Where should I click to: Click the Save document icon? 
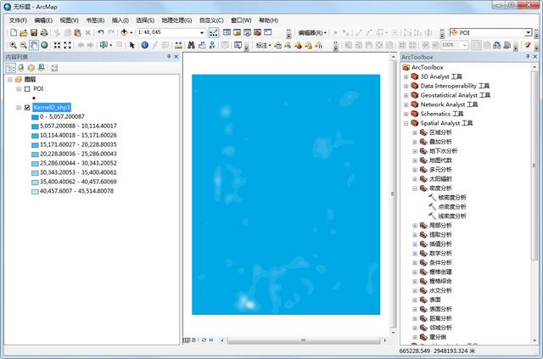click(x=33, y=32)
